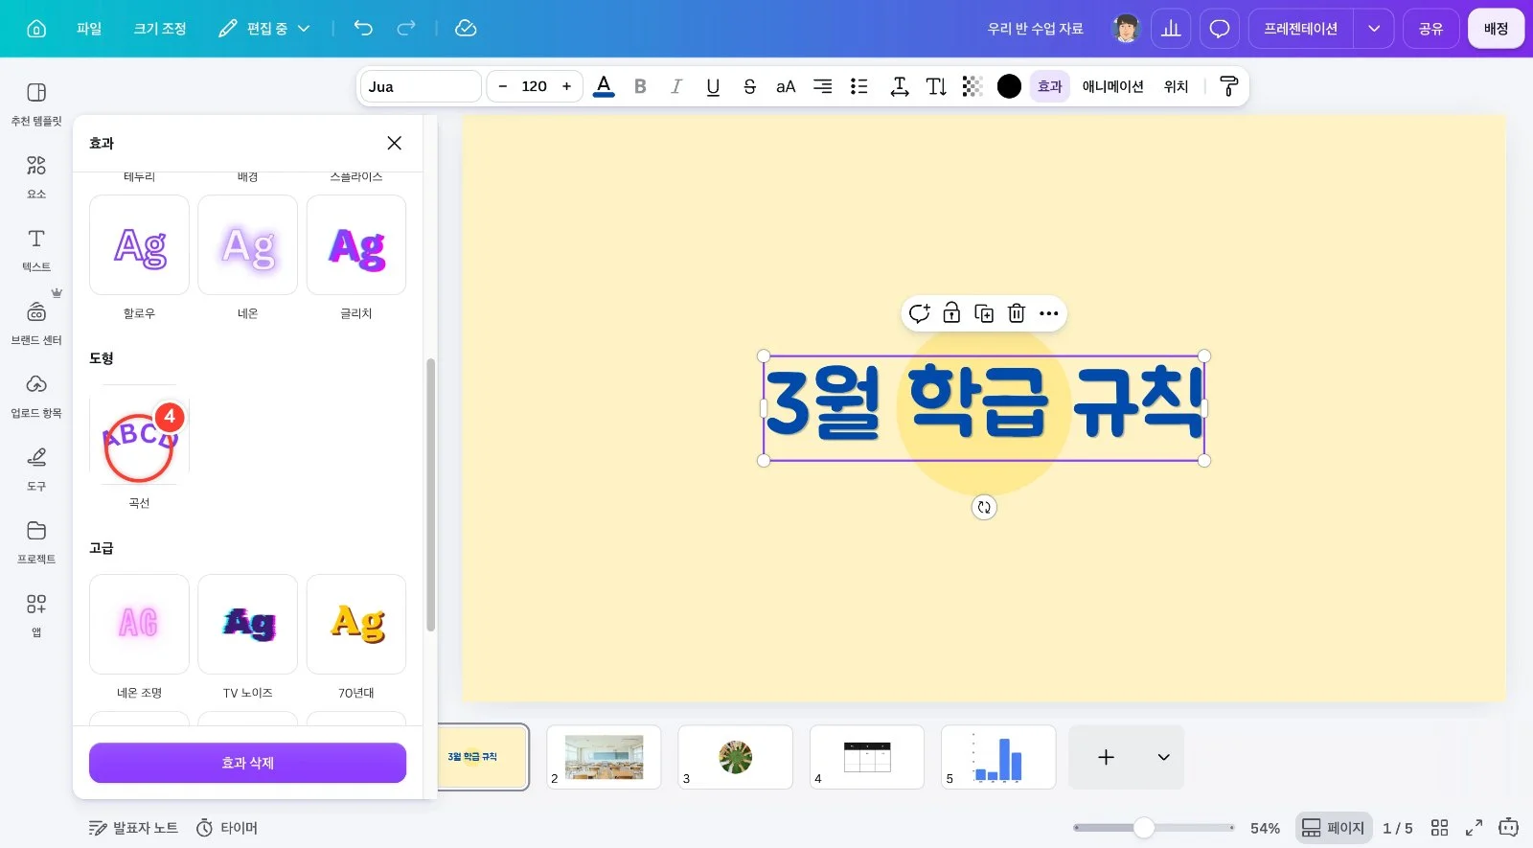Change text alignment

(822, 86)
